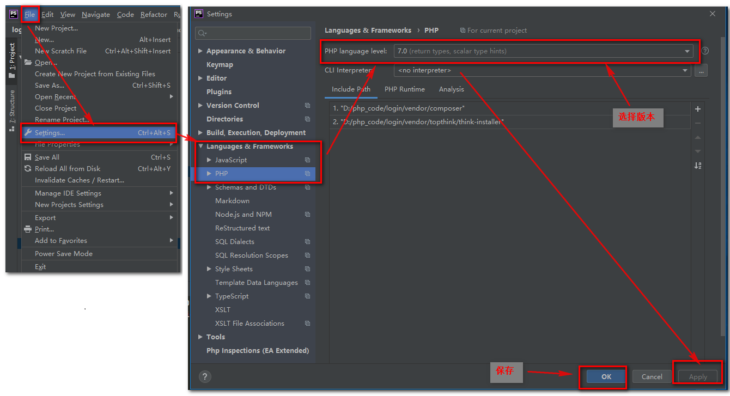Select SQL Resolution Scopes page
Screen dimensions: 730x396
pyautogui.click(x=253, y=255)
